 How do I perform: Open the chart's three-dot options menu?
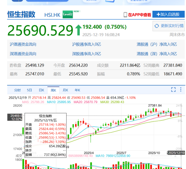tap(181, 89)
